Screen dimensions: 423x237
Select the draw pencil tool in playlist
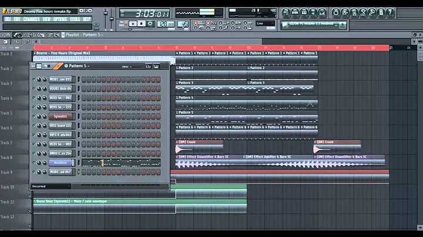pyautogui.click(x=16, y=35)
